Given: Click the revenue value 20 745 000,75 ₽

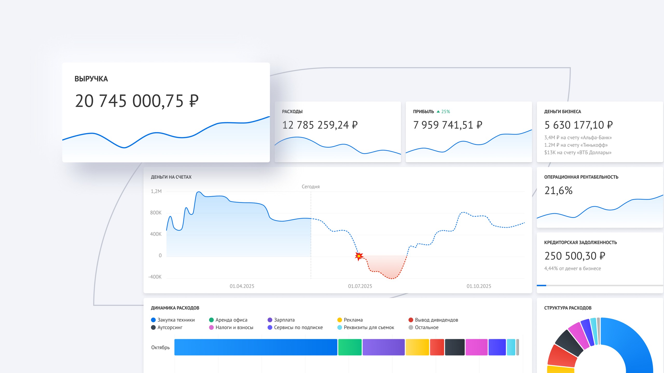Looking at the screenshot, I should pyautogui.click(x=137, y=101).
